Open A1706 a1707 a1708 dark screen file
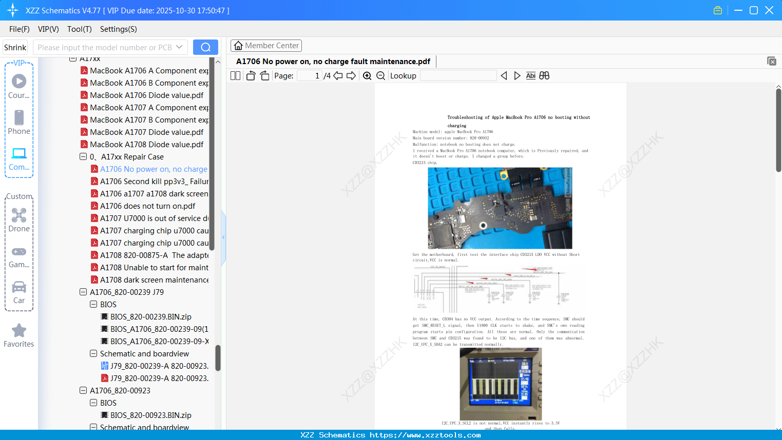Viewport: 782px width, 440px height. pos(149,194)
